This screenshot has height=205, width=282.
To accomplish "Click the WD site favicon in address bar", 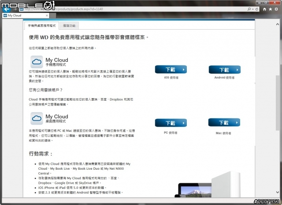I will [22, 9].
